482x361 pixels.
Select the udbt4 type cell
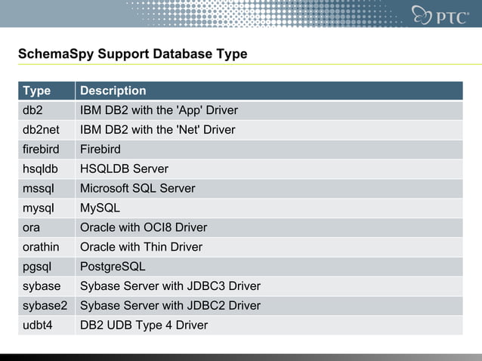pos(39,326)
